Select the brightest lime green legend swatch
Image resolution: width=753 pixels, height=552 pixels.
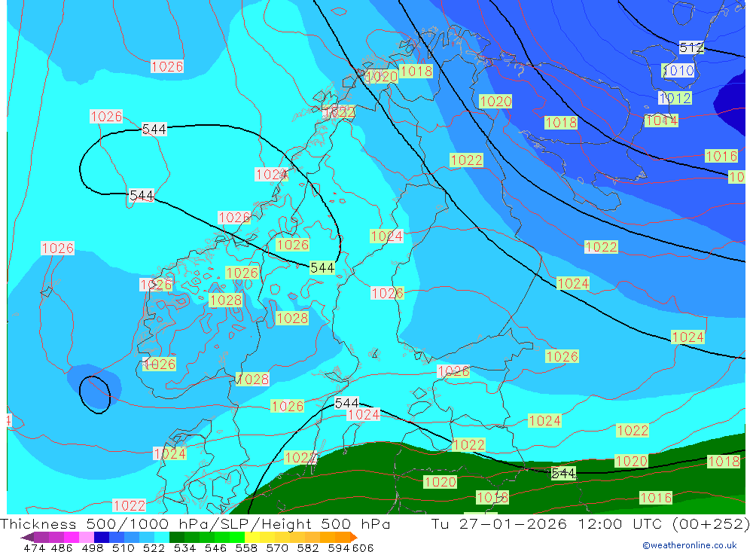237,537
